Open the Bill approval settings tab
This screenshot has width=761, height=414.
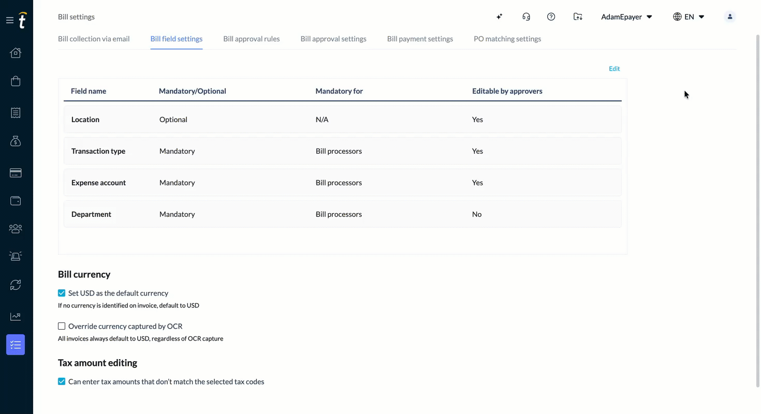coord(333,39)
